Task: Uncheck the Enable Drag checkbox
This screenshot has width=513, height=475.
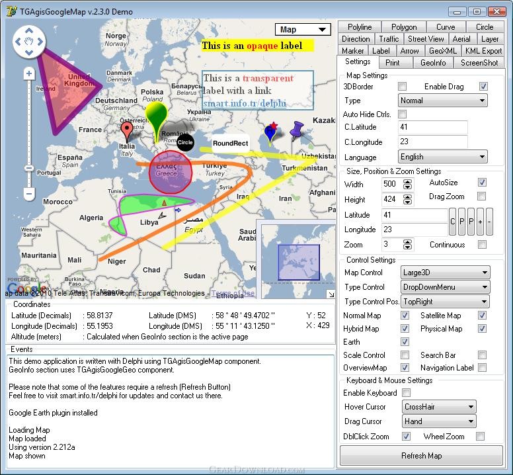Action: (x=483, y=87)
